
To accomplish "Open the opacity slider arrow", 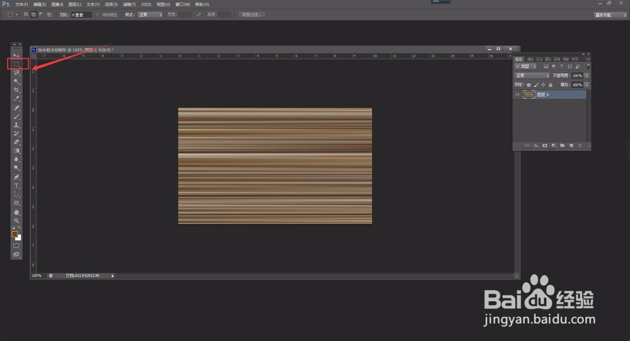I will point(587,76).
